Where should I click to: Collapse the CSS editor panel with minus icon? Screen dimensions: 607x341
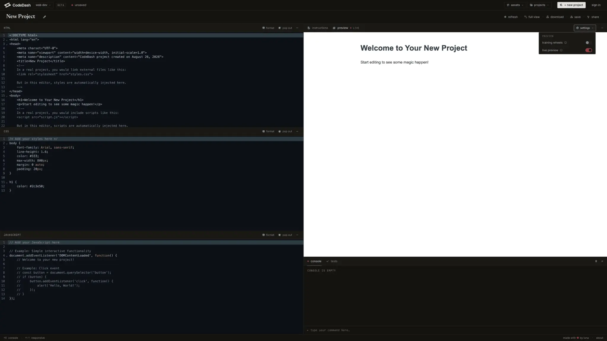click(297, 131)
